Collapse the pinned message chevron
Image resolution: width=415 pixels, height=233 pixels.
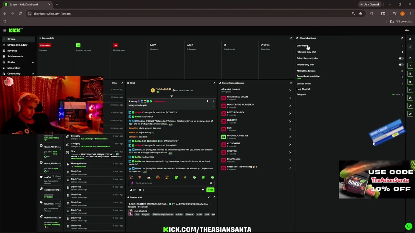[213, 106]
